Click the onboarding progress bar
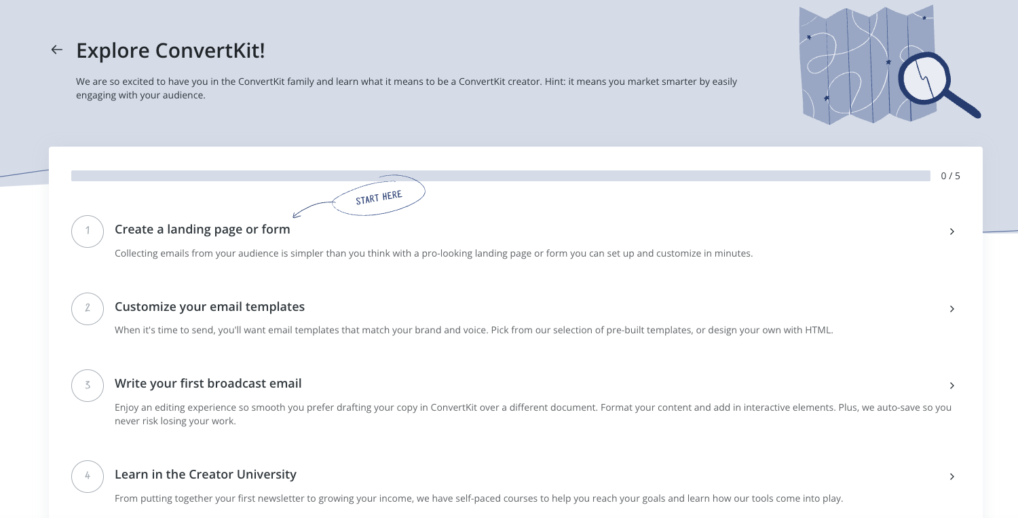 [x=500, y=176]
